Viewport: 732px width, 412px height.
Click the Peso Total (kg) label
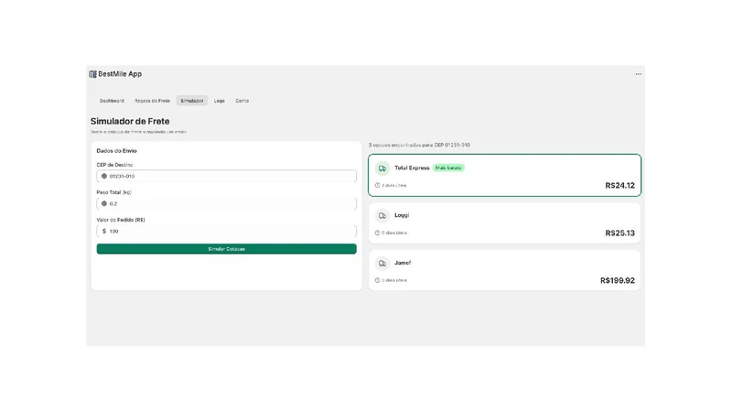pyautogui.click(x=113, y=192)
